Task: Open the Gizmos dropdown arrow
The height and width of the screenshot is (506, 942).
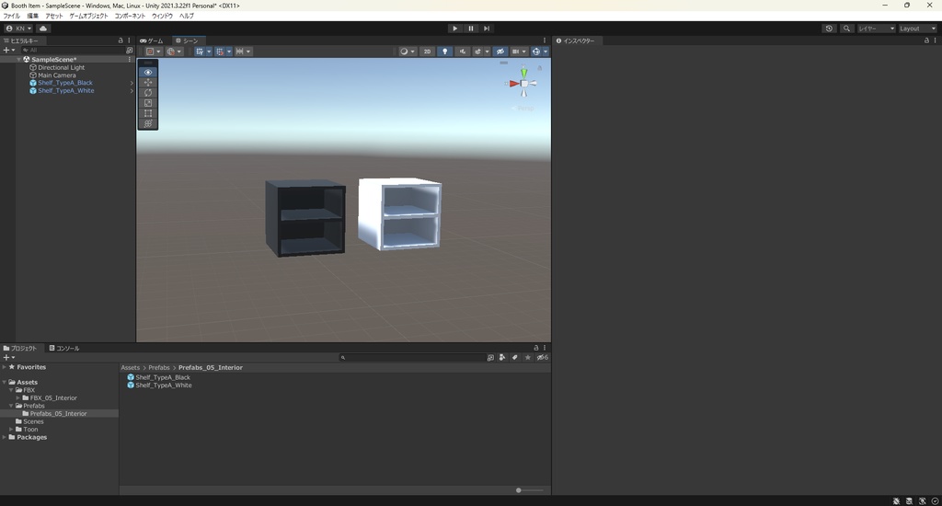Action: point(546,52)
